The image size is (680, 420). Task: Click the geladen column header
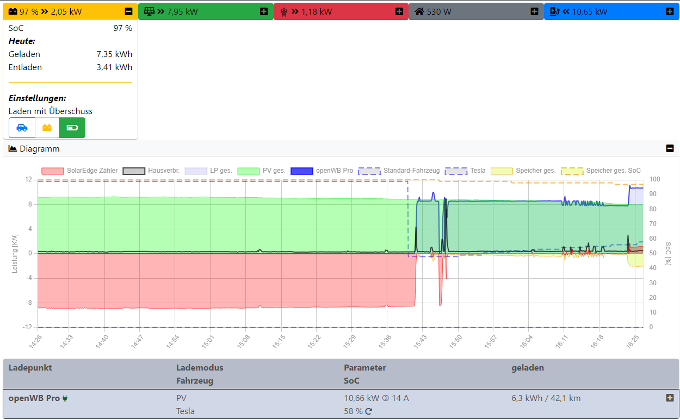528,368
